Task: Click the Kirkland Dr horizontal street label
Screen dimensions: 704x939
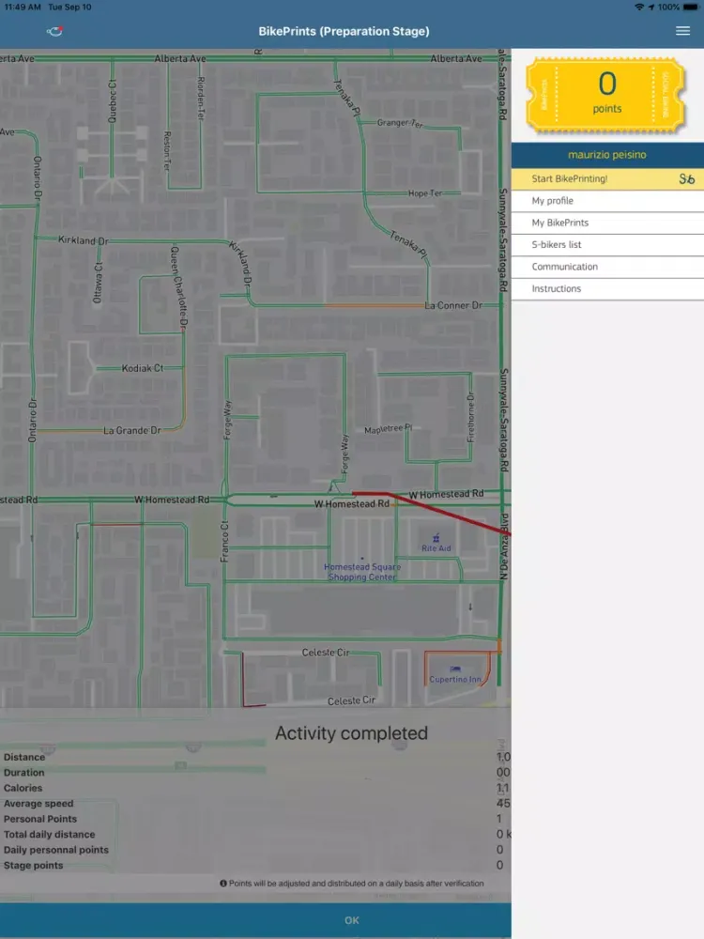Action: [84, 240]
